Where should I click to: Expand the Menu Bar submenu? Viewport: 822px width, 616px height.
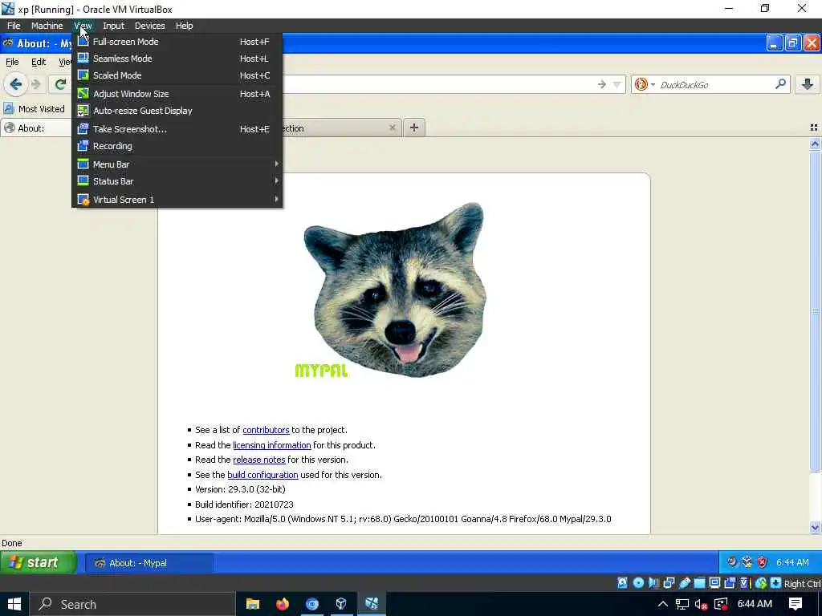click(177, 164)
